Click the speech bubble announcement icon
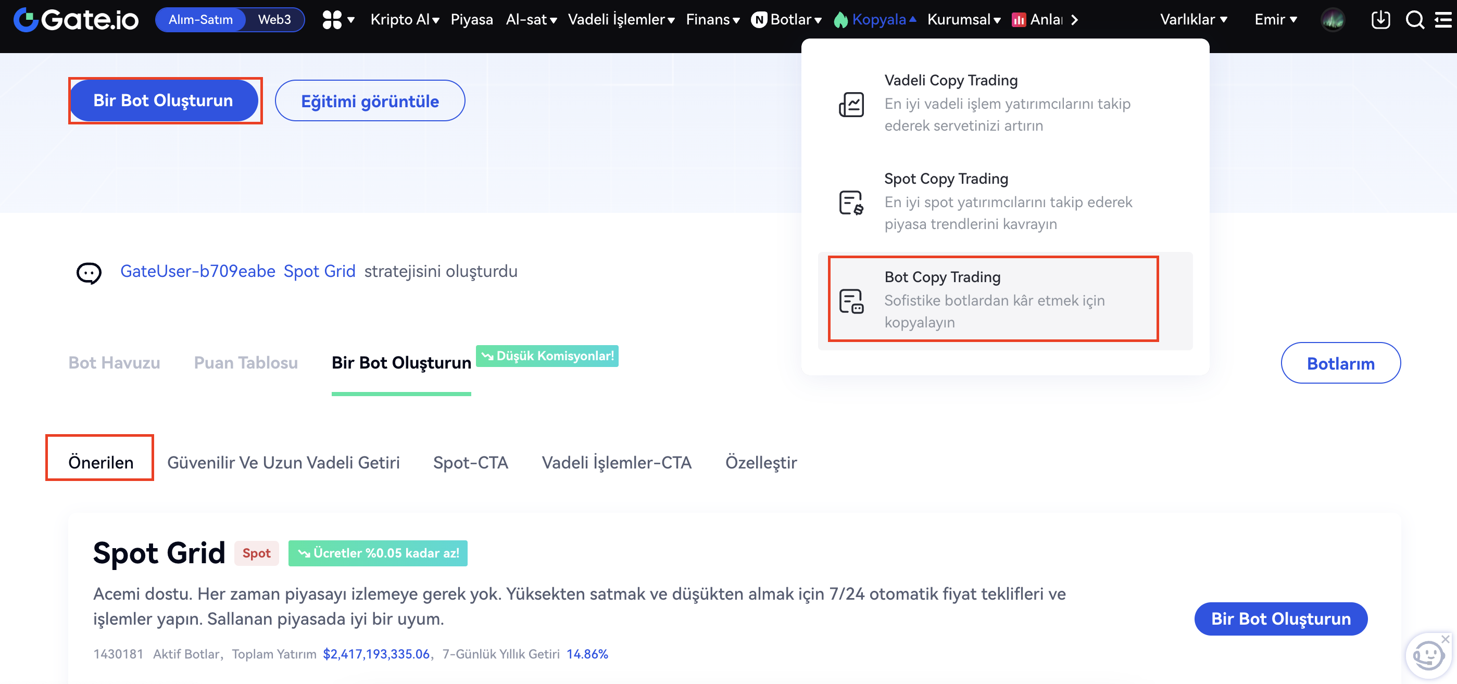This screenshot has height=684, width=1457. [89, 272]
